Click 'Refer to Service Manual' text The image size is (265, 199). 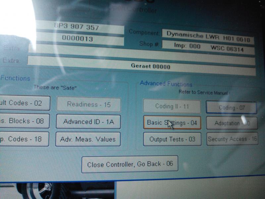coord(203,93)
